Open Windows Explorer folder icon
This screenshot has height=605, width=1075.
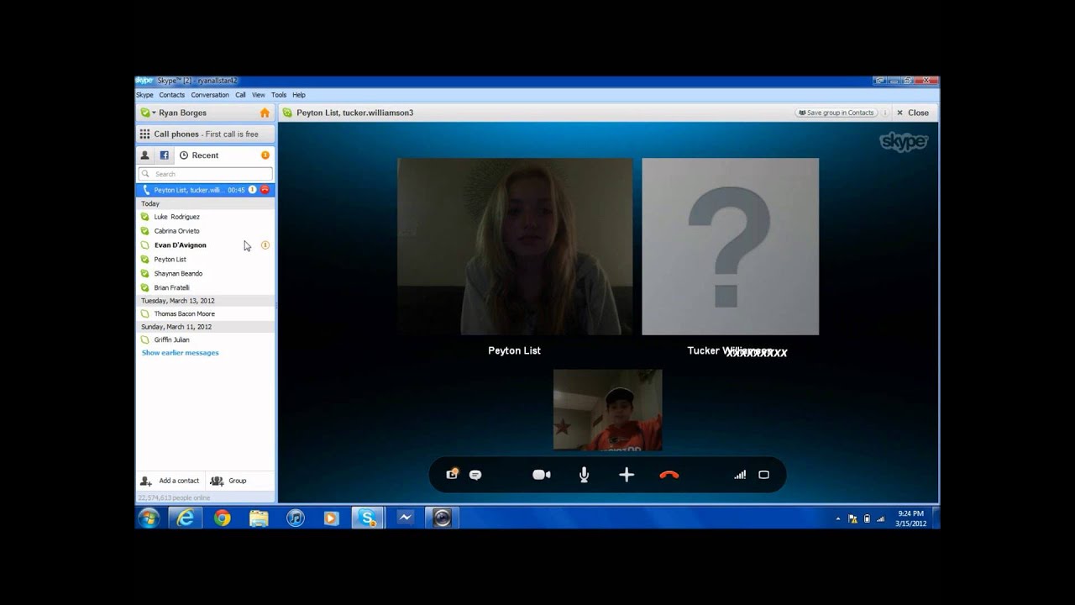259,518
